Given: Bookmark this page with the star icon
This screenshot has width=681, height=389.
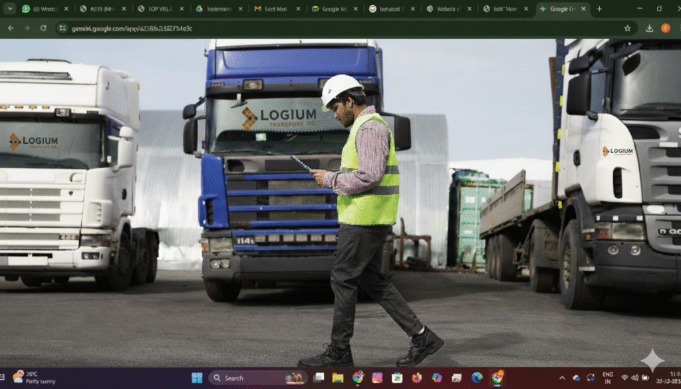Looking at the screenshot, I should coord(627,29).
